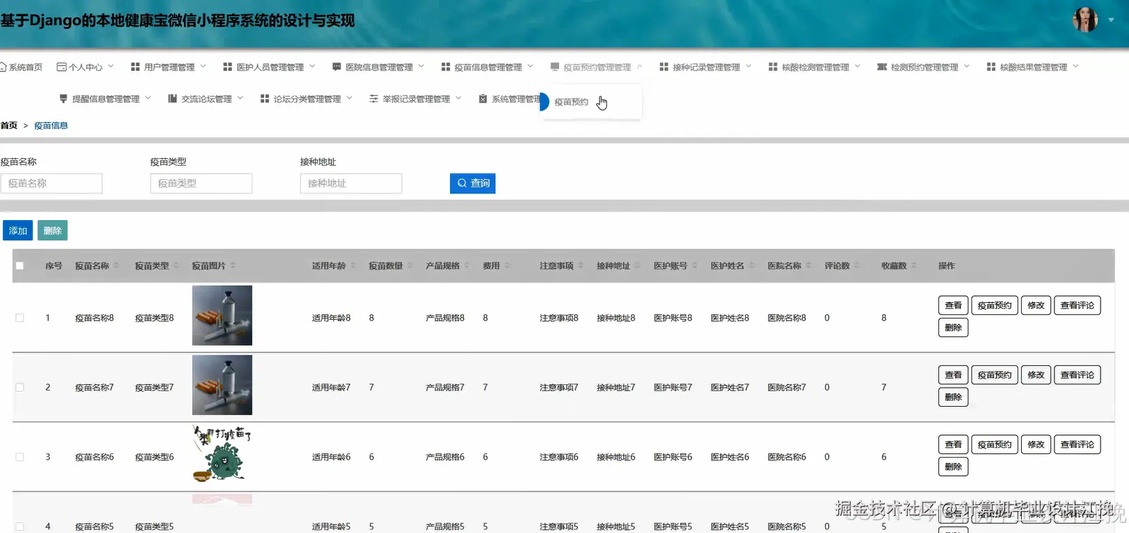Click 修改 for row 疫苗名称7

click(1036, 375)
